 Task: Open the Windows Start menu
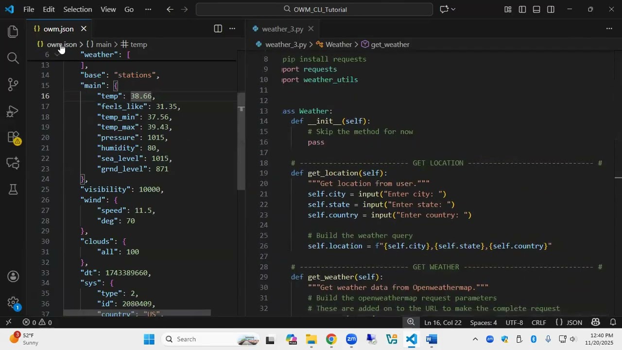[x=149, y=339]
